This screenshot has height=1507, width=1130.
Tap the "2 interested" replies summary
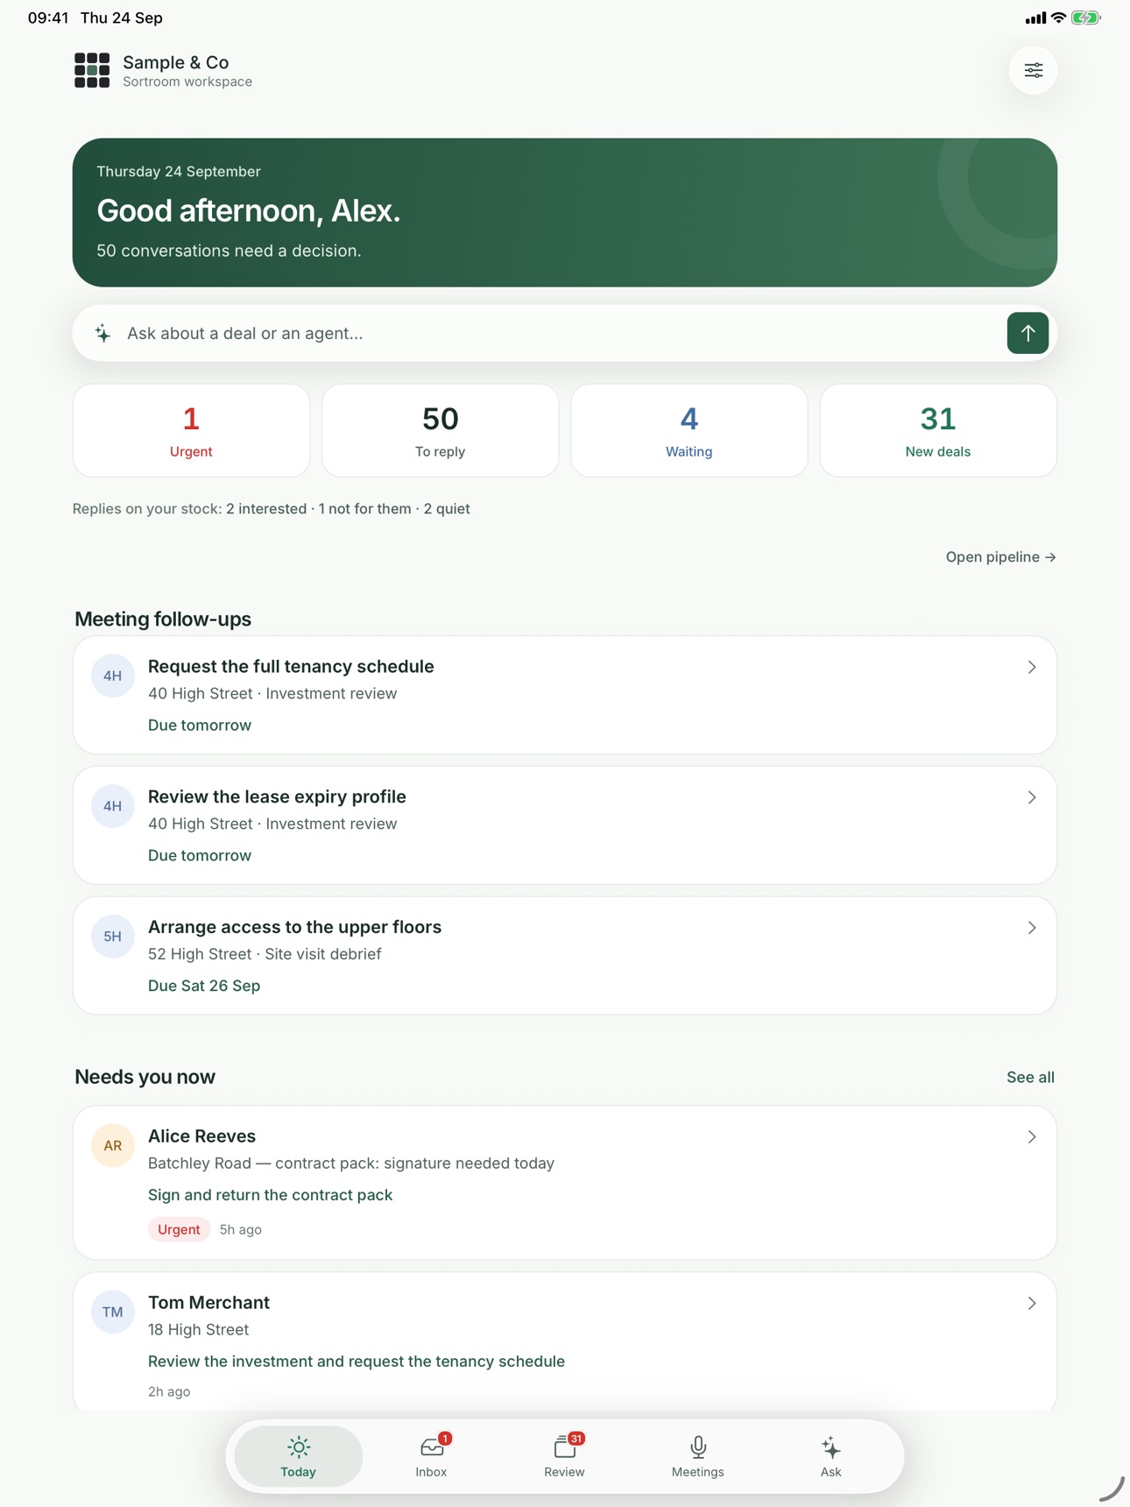coord(266,509)
